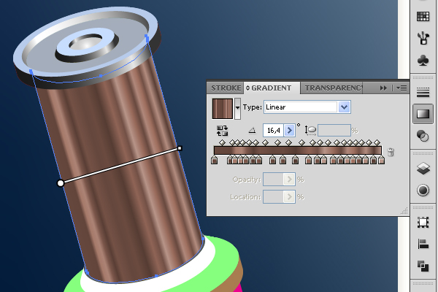The image size is (438, 292).
Task: Toggle the Gradient panel icon in dock
Action: [423, 114]
